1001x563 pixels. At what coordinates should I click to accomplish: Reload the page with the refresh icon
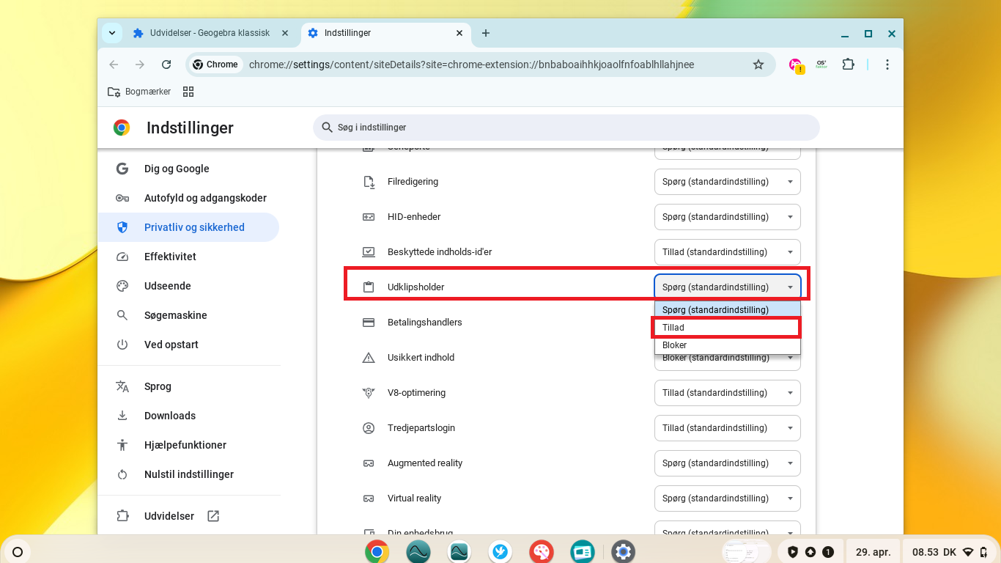pos(166,65)
